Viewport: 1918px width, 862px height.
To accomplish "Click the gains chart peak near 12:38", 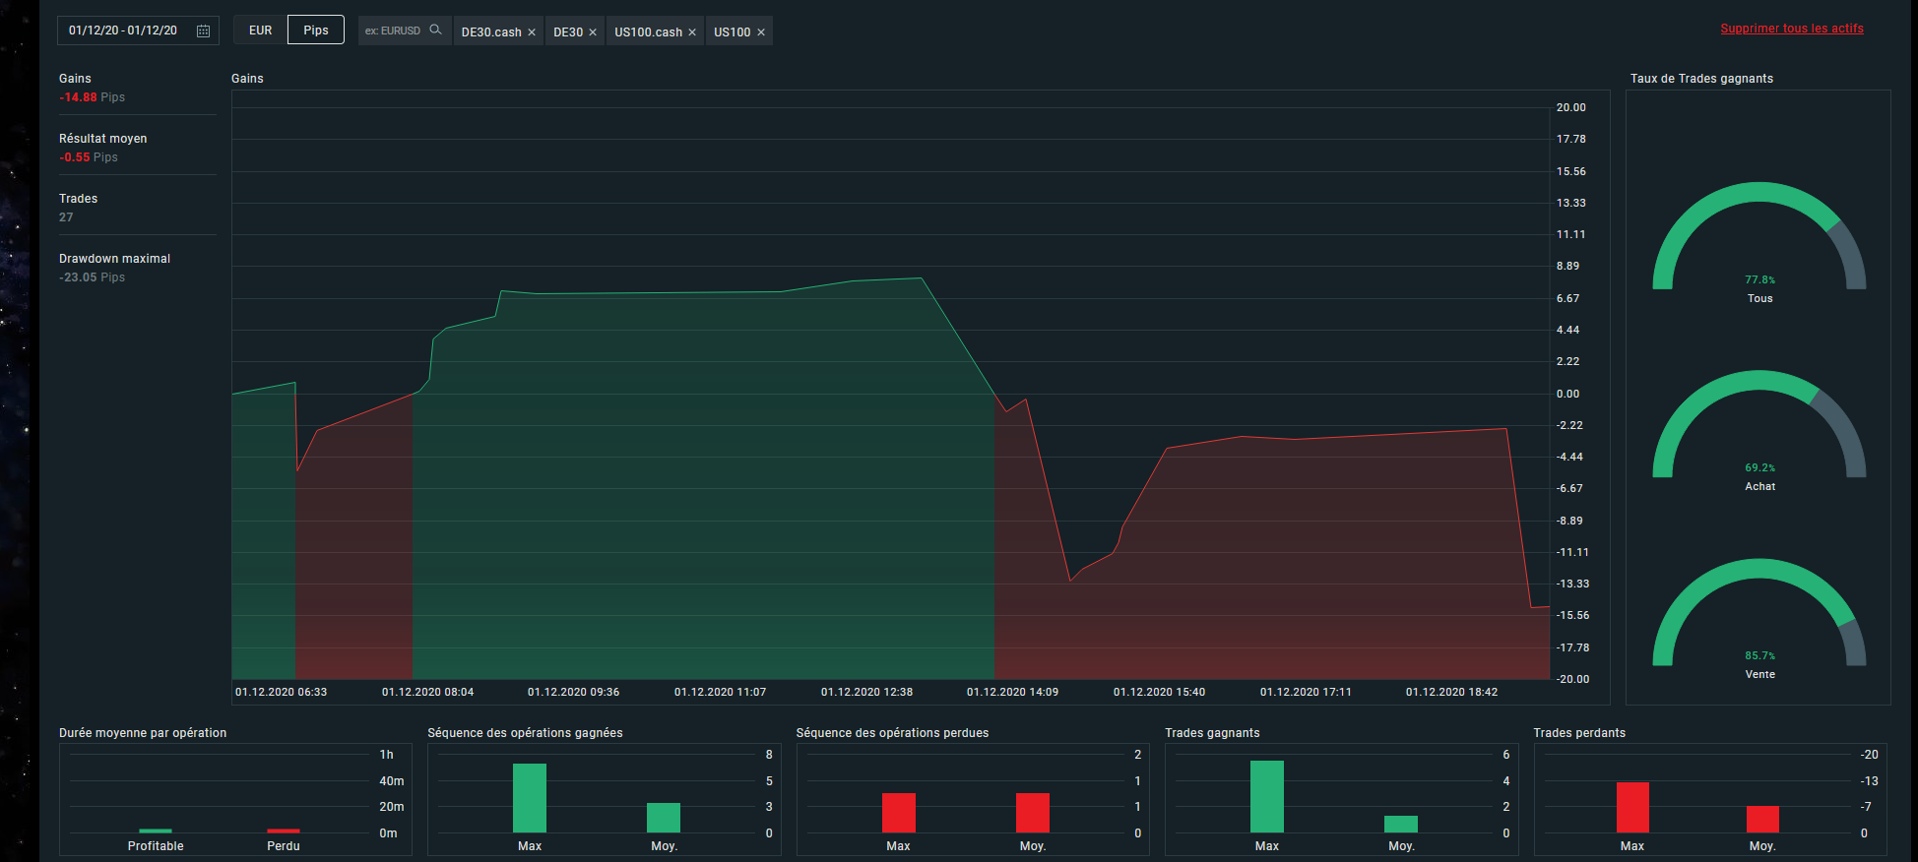I will click(922, 278).
